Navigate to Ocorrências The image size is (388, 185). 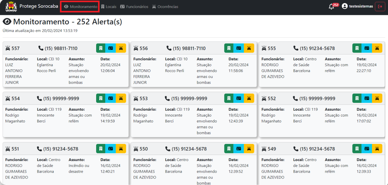165,7
